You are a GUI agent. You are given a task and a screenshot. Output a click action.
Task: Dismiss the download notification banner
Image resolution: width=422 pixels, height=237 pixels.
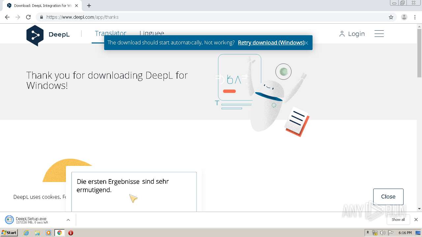[x=306, y=43]
